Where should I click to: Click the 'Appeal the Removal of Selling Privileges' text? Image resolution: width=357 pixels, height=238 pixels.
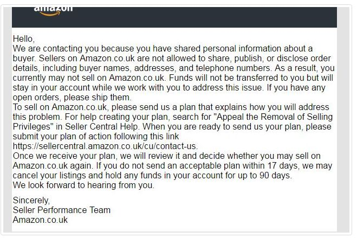coord(173,121)
